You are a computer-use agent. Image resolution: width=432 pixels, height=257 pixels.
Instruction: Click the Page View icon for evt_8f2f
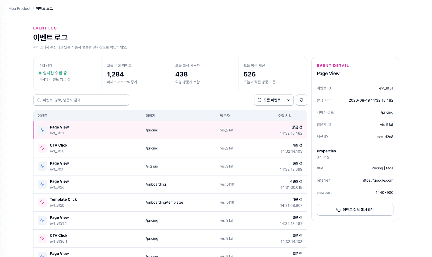click(42, 166)
